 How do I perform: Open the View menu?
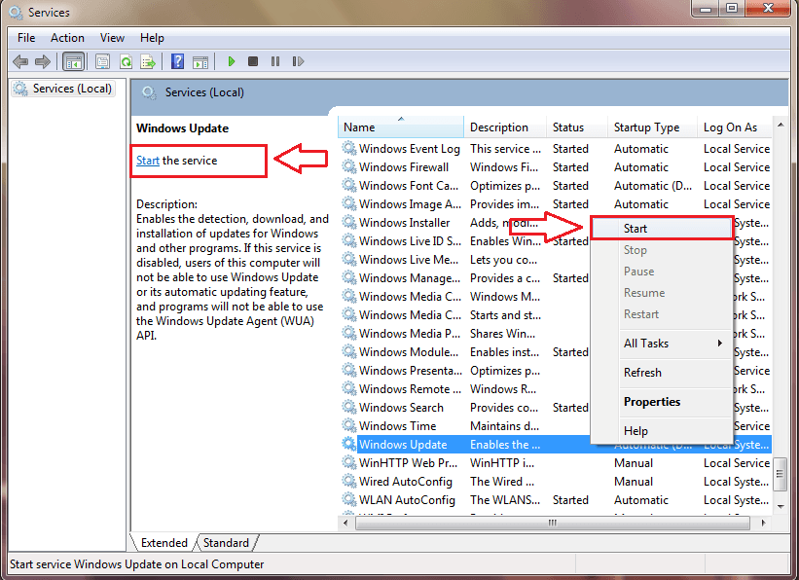(x=112, y=37)
